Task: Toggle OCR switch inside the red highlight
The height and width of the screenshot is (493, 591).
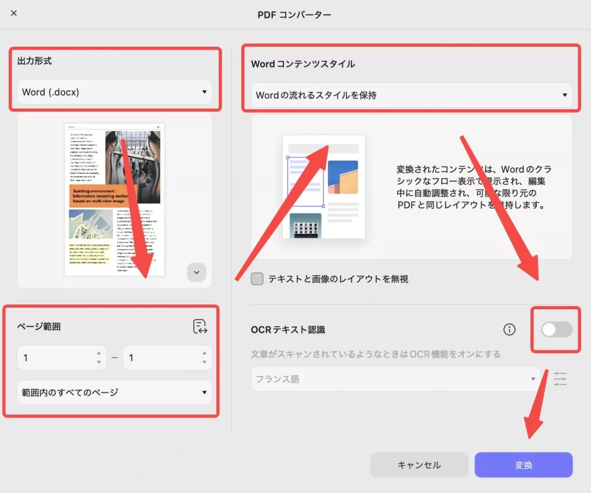Action: (x=555, y=329)
